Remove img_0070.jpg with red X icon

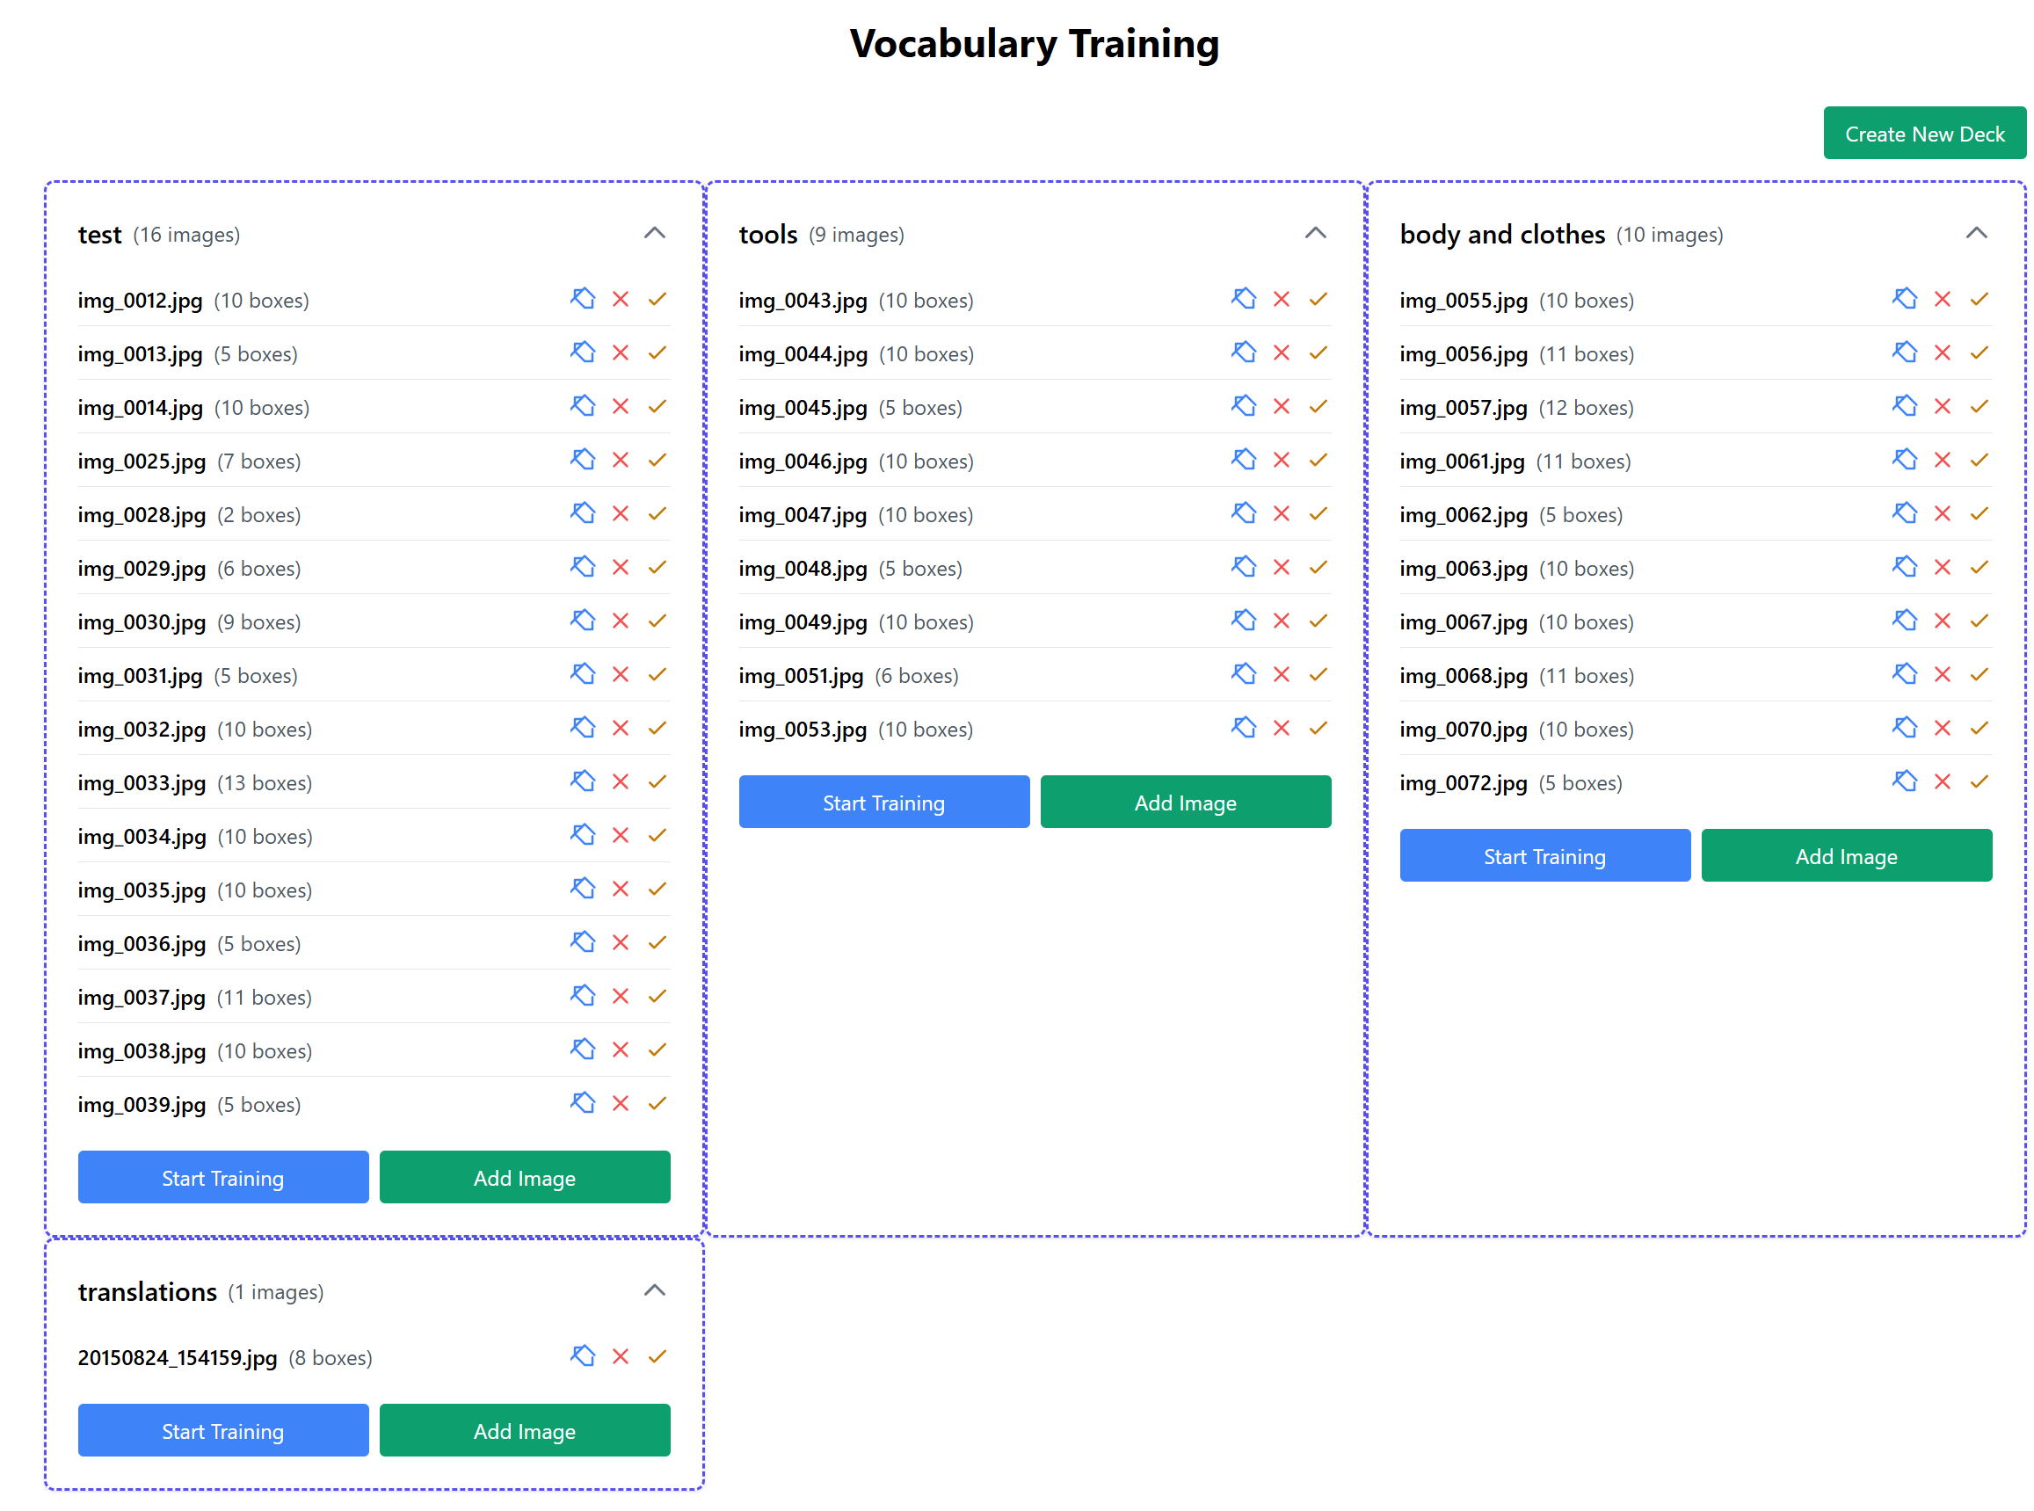click(x=1942, y=728)
